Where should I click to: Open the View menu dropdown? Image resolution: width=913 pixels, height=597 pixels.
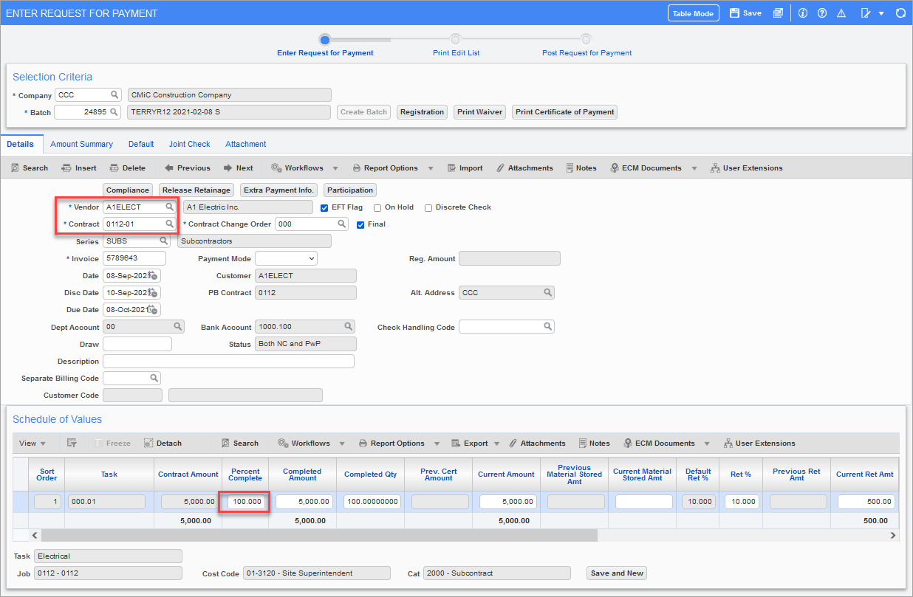32,444
